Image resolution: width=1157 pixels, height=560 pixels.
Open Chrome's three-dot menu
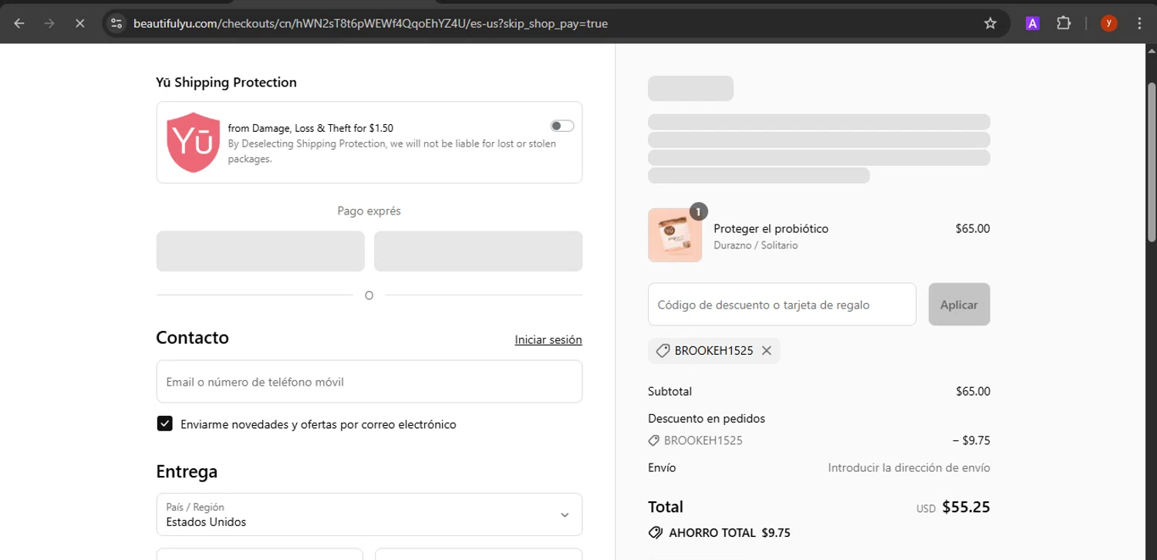pos(1139,23)
